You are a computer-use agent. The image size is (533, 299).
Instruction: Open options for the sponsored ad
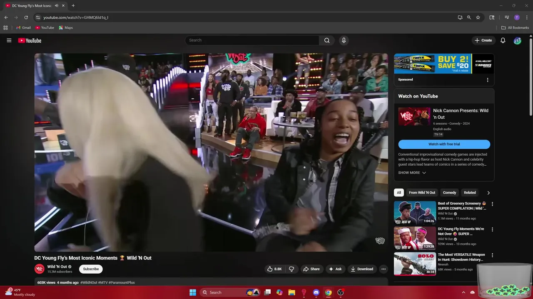(488, 80)
